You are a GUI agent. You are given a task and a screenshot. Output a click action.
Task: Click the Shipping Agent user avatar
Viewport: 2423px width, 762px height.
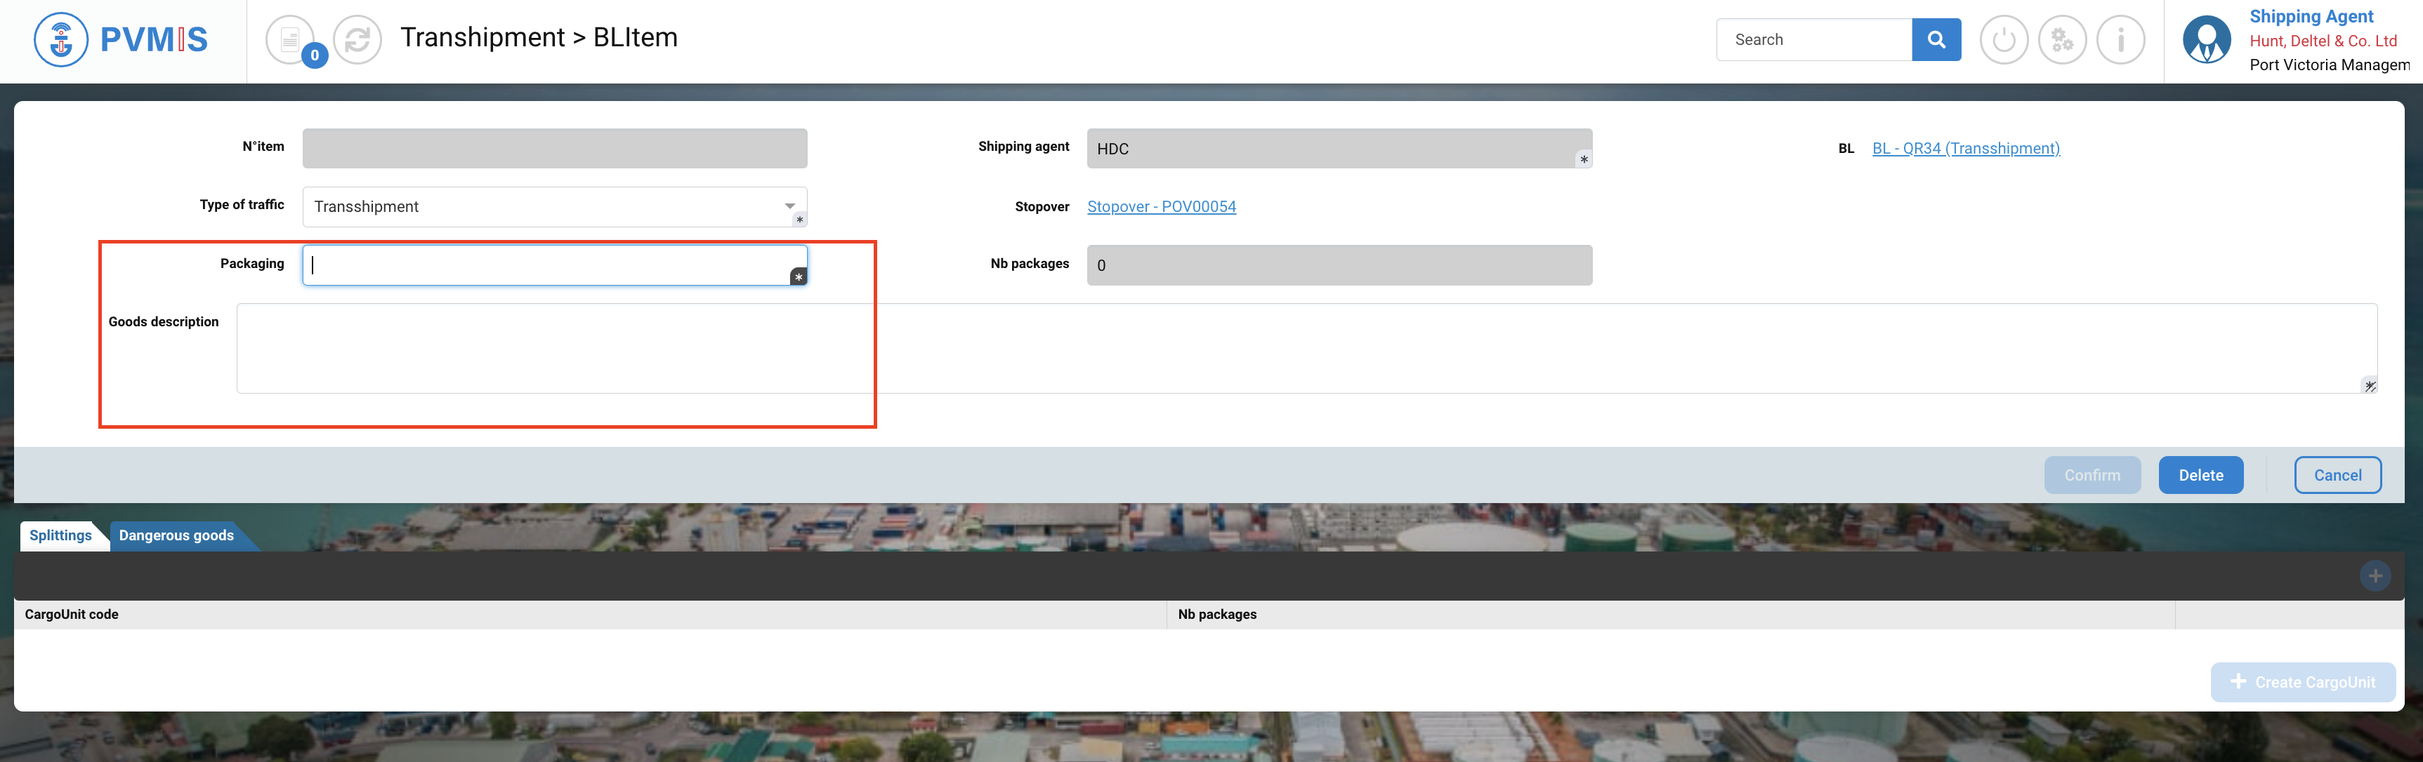click(2206, 39)
